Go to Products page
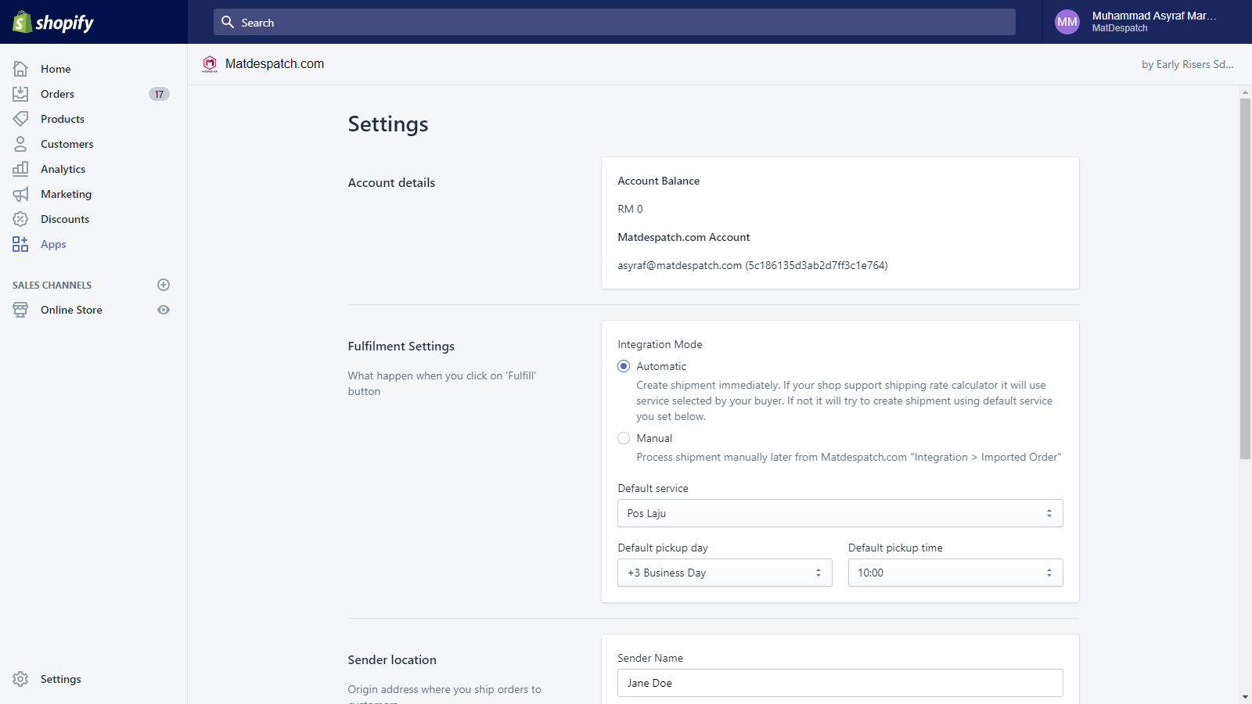1252x704 pixels. tap(63, 119)
